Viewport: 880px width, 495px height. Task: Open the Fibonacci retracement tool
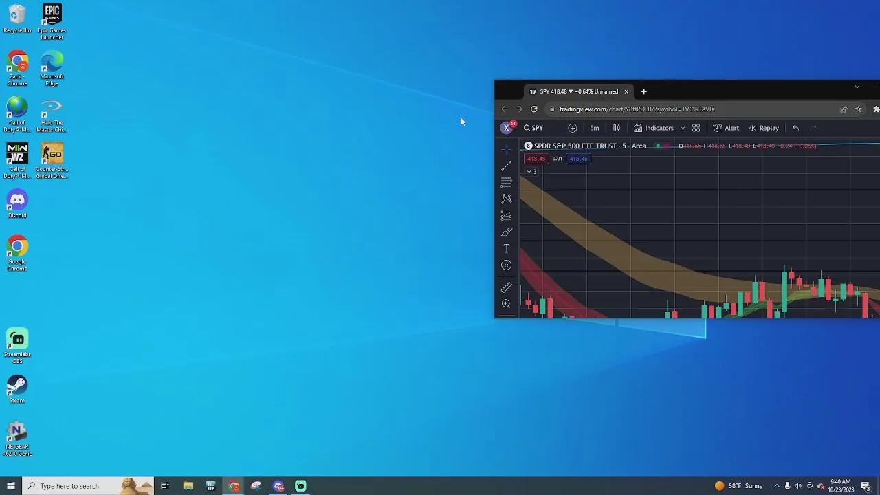click(507, 182)
